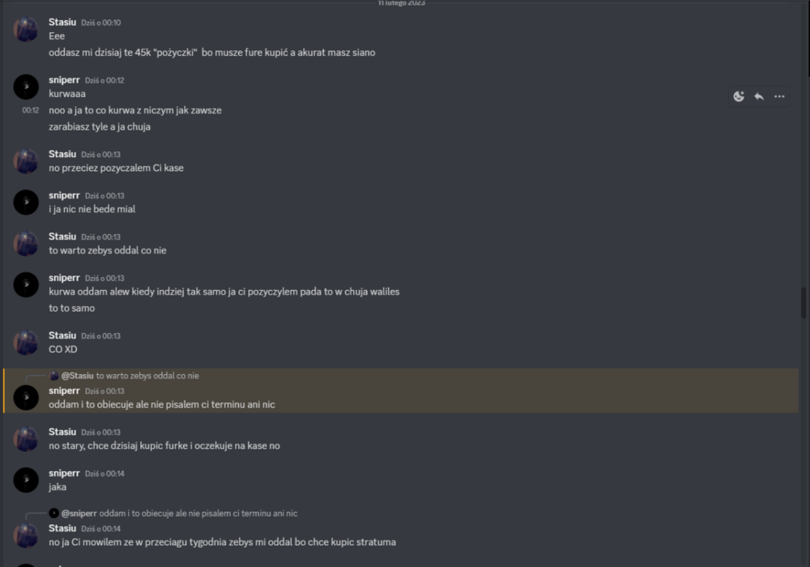
Task: Open Stasiu's avatar on the 'Eee' message
Action: click(x=26, y=29)
